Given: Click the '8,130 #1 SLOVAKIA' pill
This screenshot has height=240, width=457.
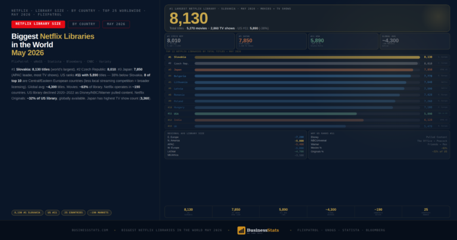Looking at the screenshot, I should pyautogui.click(x=27, y=213).
